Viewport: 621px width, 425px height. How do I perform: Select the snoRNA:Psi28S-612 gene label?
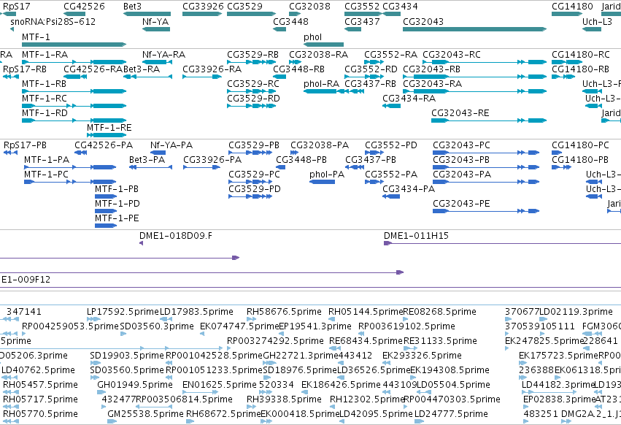click(x=53, y=22)
